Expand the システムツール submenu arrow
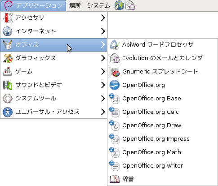218x186 pixels. 103,99
